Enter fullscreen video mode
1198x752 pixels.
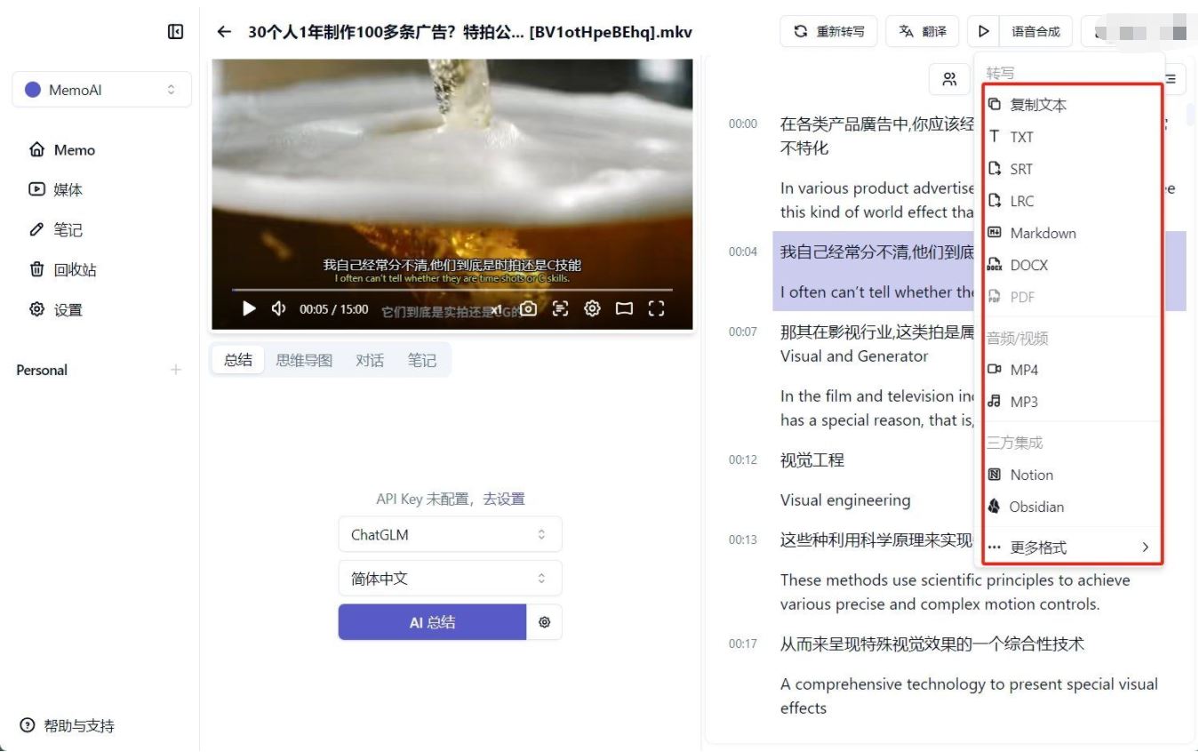[x=656, y=308]
